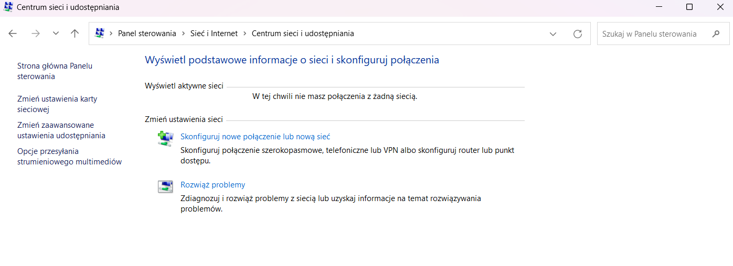
Task: Open Opcje przesyłania strumieniowego multimediów
Action: (x=69, y=157)
